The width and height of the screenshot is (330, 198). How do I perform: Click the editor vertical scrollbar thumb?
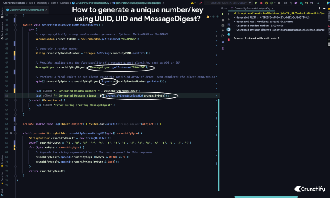click(x=218, y=145)
